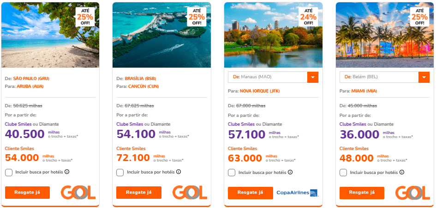Click the Copa Airlines logo
The height and width of the screenshot is (208, 436).
tap(297, 192)
